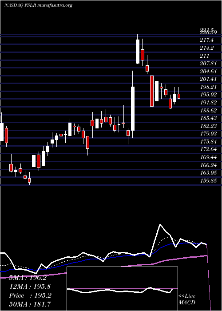
Task: Click the 50MA : 181.7 readout
Action: 30,304
